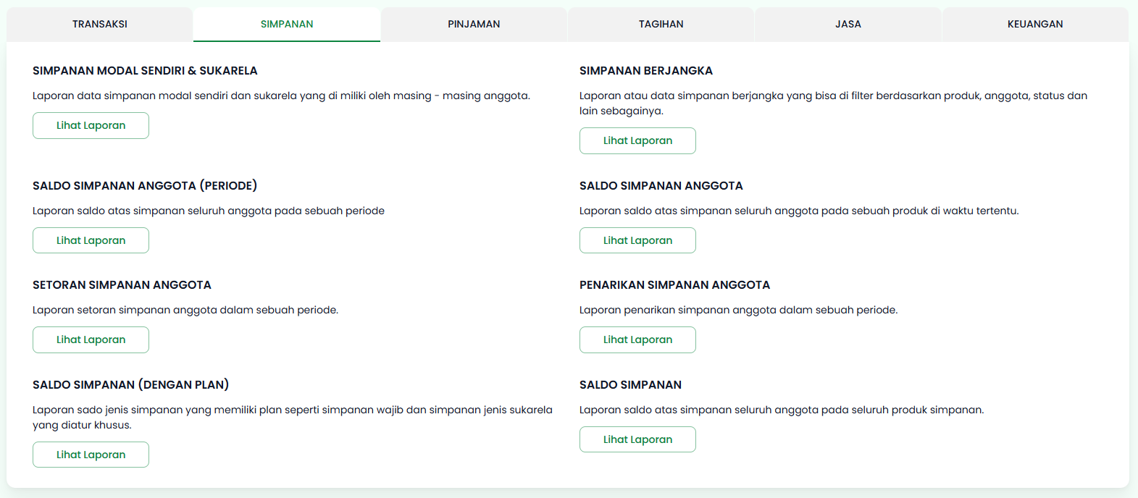View the Saldo Simpanan report
Image resolution: width=1138 pixels, height=498 pixels.
[x=637, y=439]
